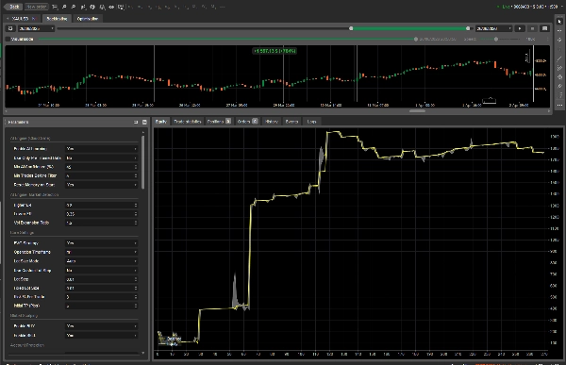Click the link-shaped toolbar icon
Viewport: 566px width, 365px height.
[x=111, y=7]
